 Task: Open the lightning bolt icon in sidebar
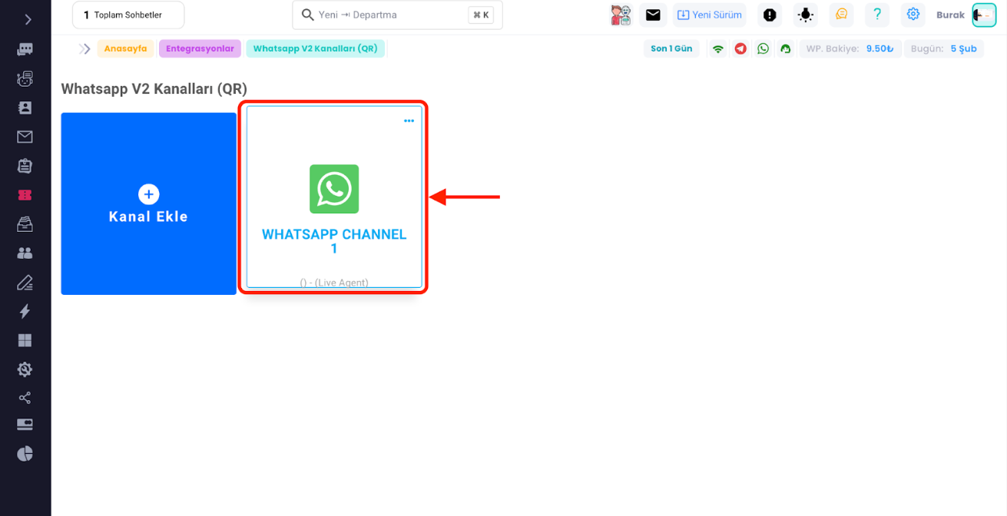click(25, 311)
